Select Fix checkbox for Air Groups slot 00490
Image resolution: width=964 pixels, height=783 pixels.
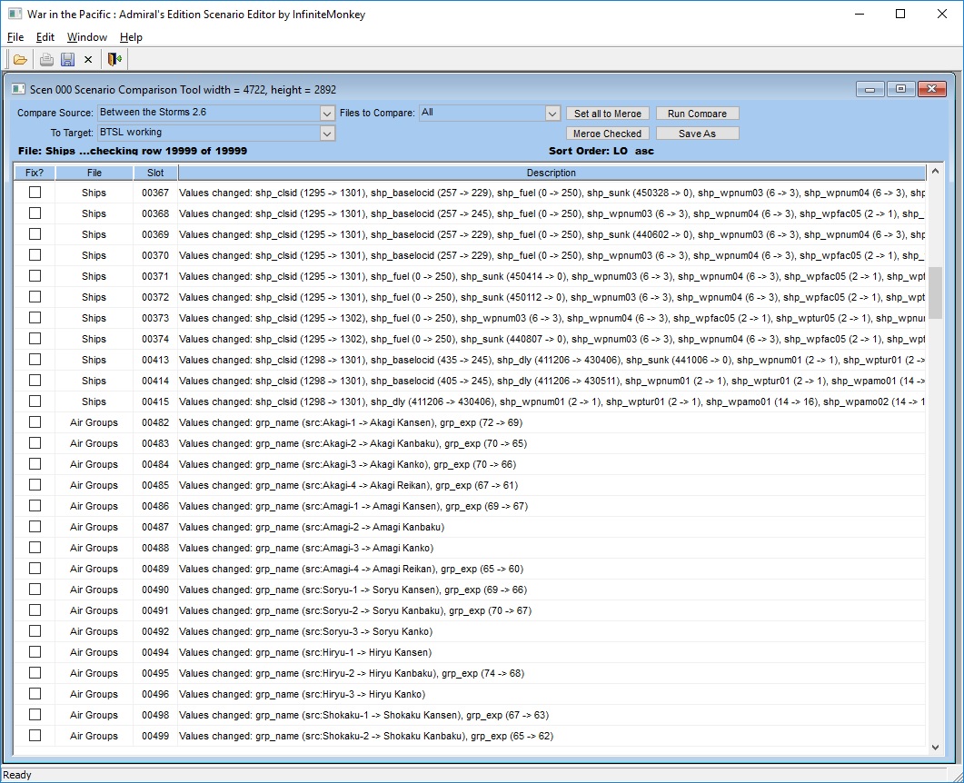pos(35,590)
